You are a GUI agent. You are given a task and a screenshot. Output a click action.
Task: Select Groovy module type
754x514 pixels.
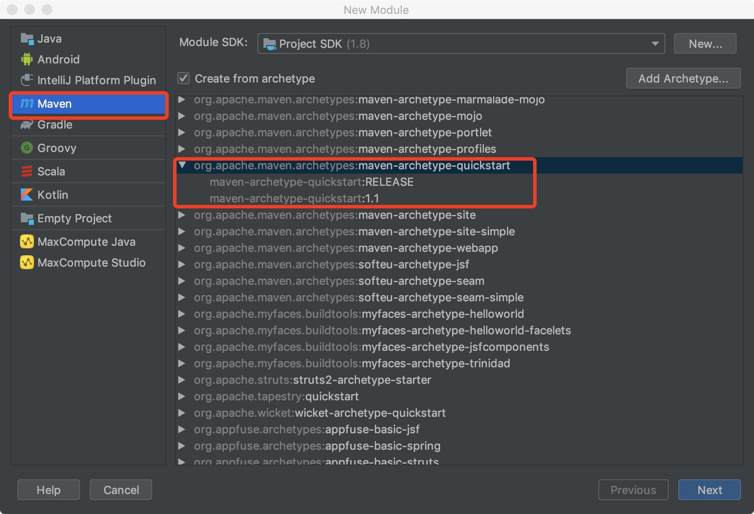coord(88,148)
